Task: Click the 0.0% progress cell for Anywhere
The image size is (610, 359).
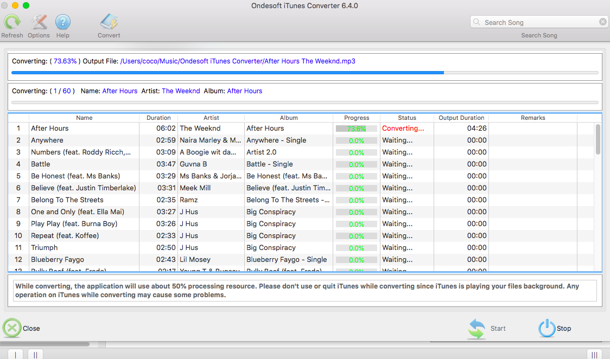Action: [357, 140]
